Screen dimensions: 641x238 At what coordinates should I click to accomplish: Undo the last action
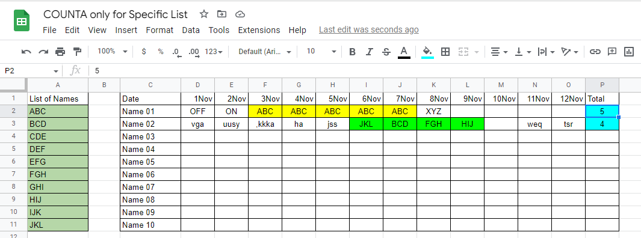point(26,52)
